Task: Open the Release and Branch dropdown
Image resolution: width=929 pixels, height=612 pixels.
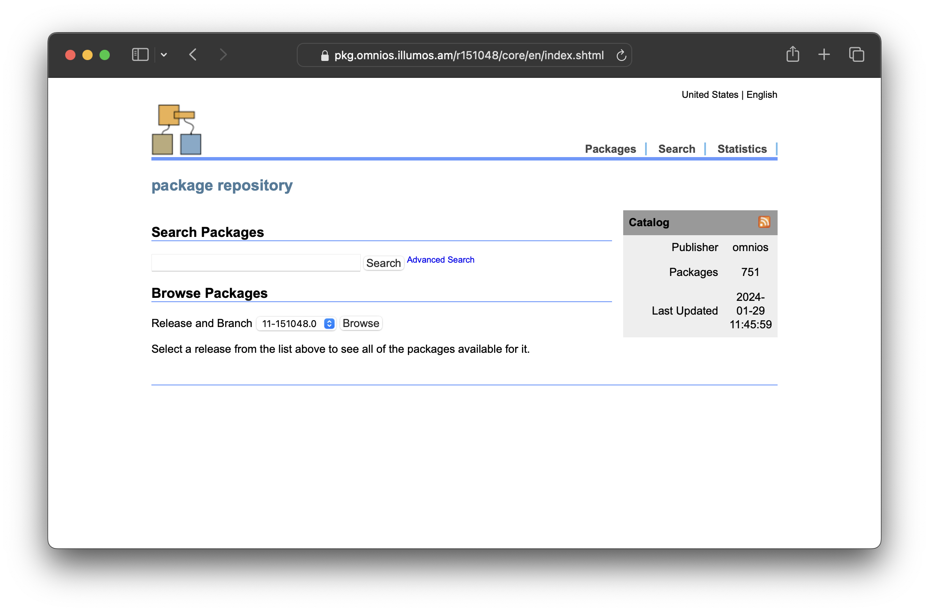Action: coord(296,323)
